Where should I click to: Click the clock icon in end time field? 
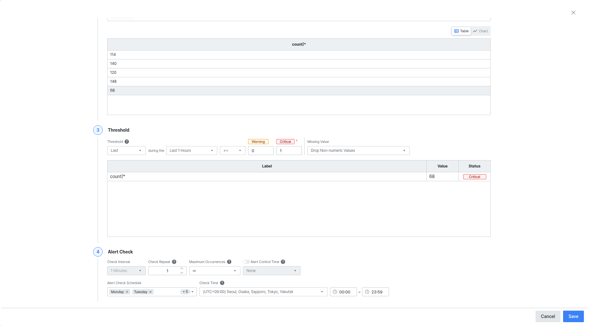tap(367, 292)
